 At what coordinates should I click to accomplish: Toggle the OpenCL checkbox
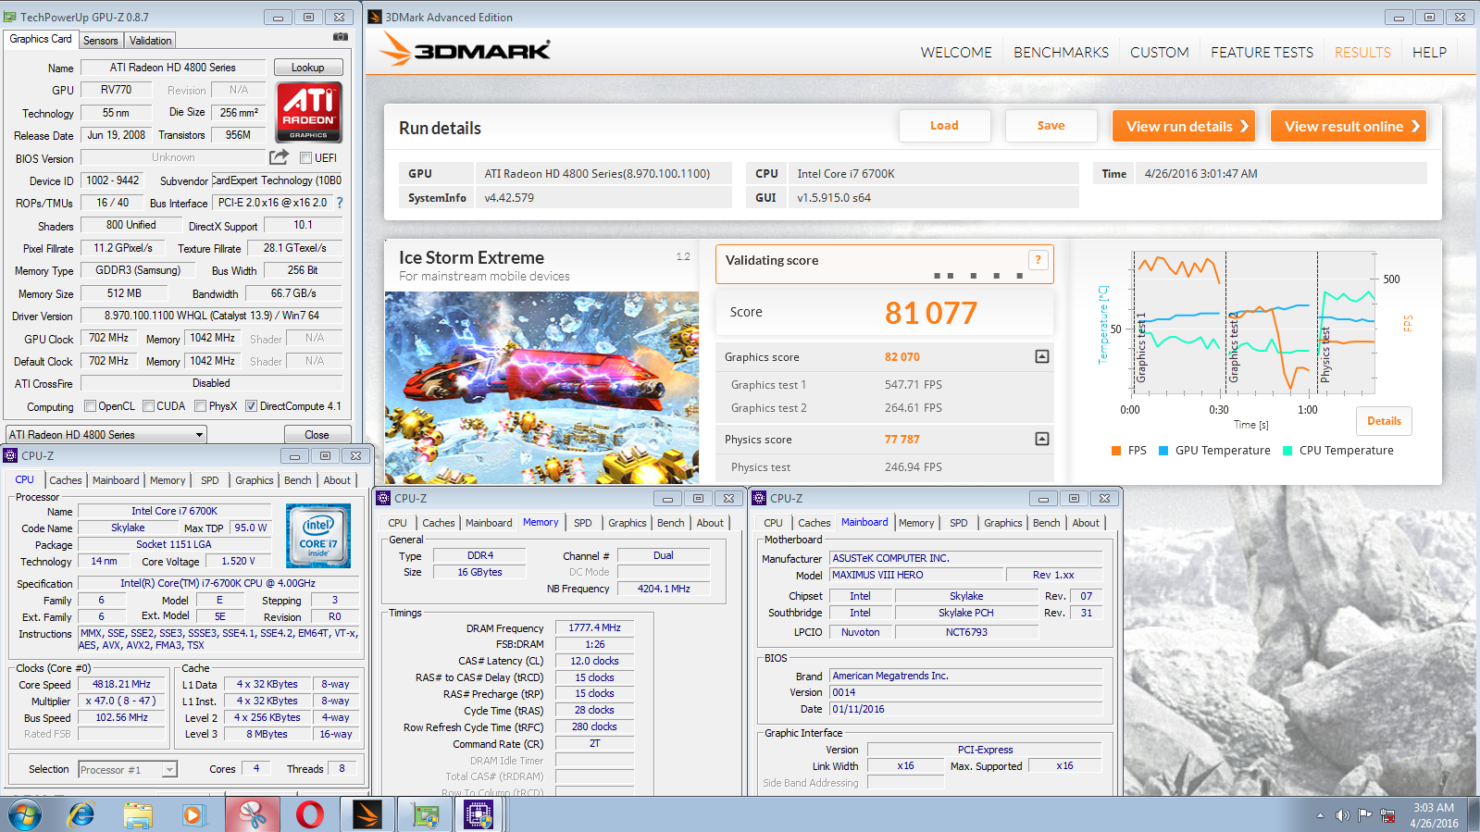coord(90,405)
